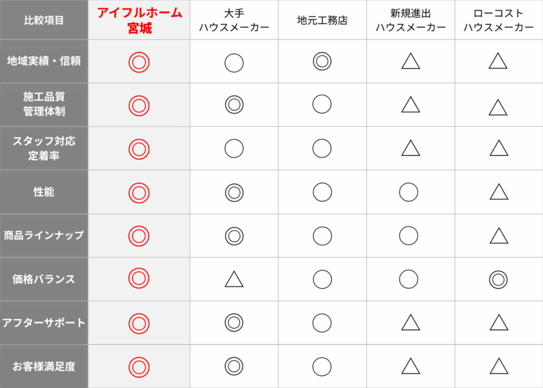This screenshot has height=388, width=543.
Task: Click red double circle for 地域実績・信頼
Action: click(139, 62)
